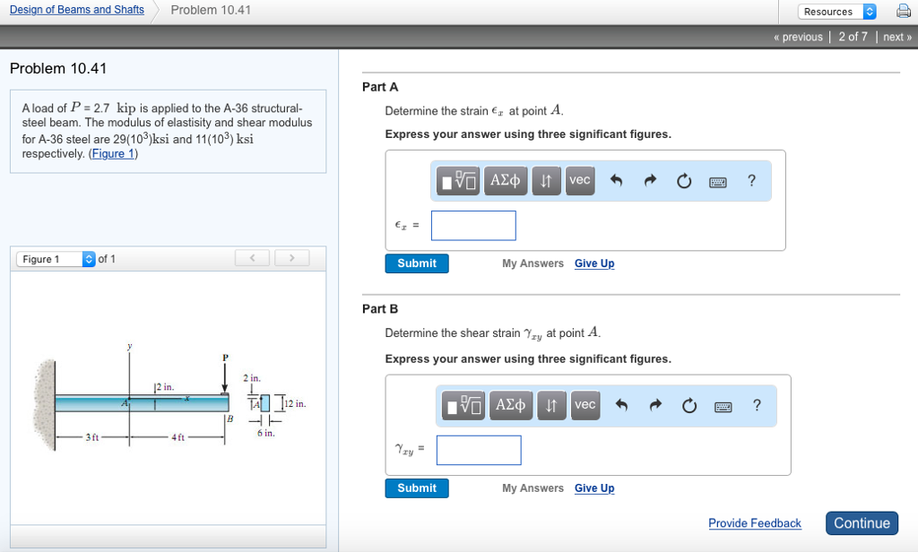Show keyboard shortcuts in Part B toolbar
918x552 pixels.
coord(723,407)
